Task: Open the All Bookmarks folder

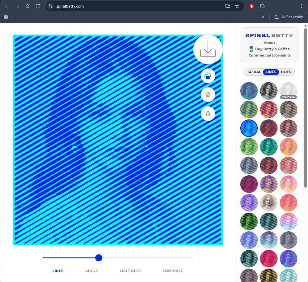Action: click(289, 17)
